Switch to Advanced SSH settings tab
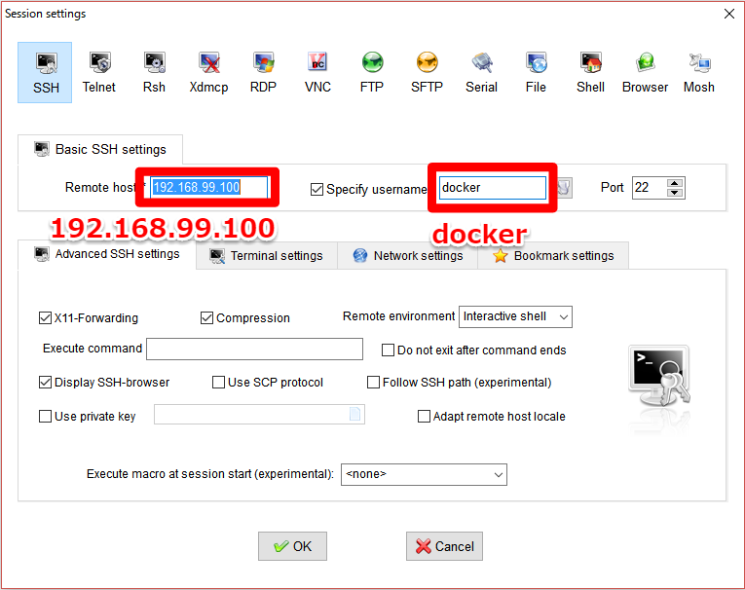Screen dimensions: 745x590 [x=107, y=255]
